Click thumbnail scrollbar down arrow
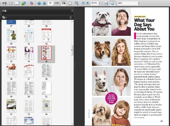 point(72,124)
